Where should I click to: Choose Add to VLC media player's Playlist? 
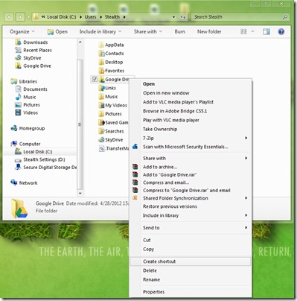[191, 102]
